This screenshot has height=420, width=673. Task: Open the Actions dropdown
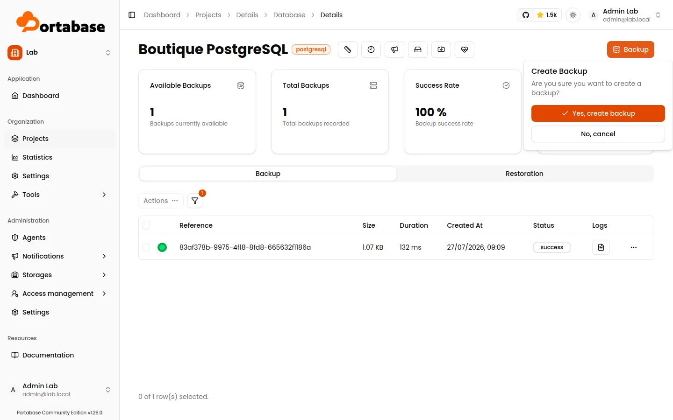pyautogui.click(x=161, y=201)
